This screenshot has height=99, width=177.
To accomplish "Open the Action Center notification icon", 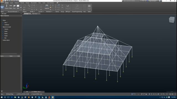I will (x=169, y=97).
